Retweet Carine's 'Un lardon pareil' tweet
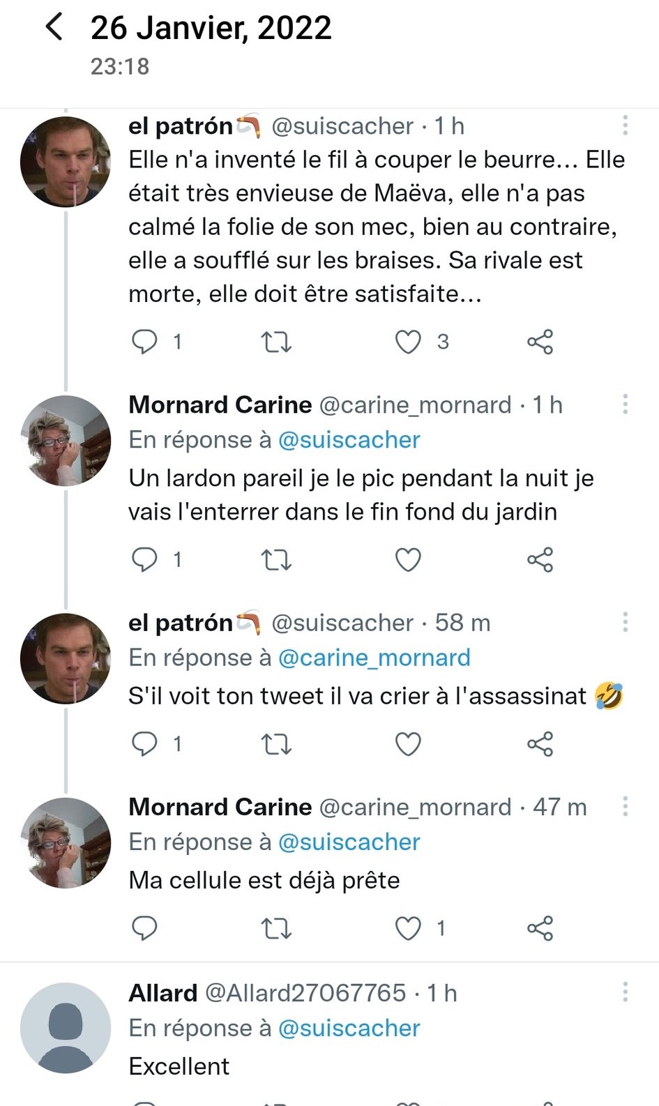The width and height of the screenshot is (659, 1106). [x=275, y=559]
